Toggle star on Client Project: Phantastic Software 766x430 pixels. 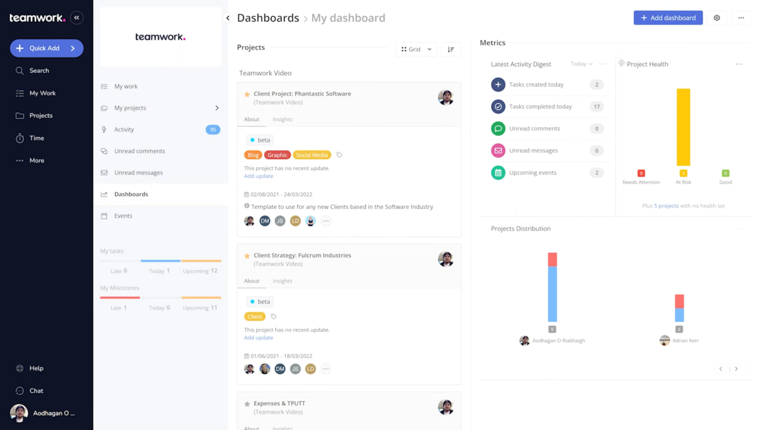[247, 94]
